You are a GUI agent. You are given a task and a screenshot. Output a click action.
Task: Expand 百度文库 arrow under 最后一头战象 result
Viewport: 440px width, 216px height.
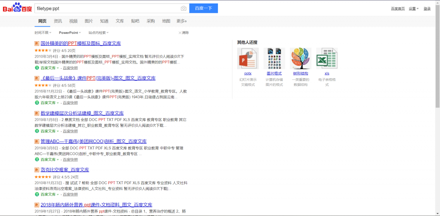58,103
